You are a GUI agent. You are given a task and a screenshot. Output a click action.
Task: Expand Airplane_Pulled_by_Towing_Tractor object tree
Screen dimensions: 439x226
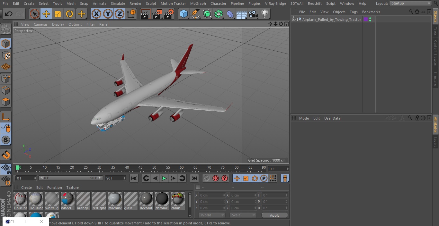(x=294, y=20)
